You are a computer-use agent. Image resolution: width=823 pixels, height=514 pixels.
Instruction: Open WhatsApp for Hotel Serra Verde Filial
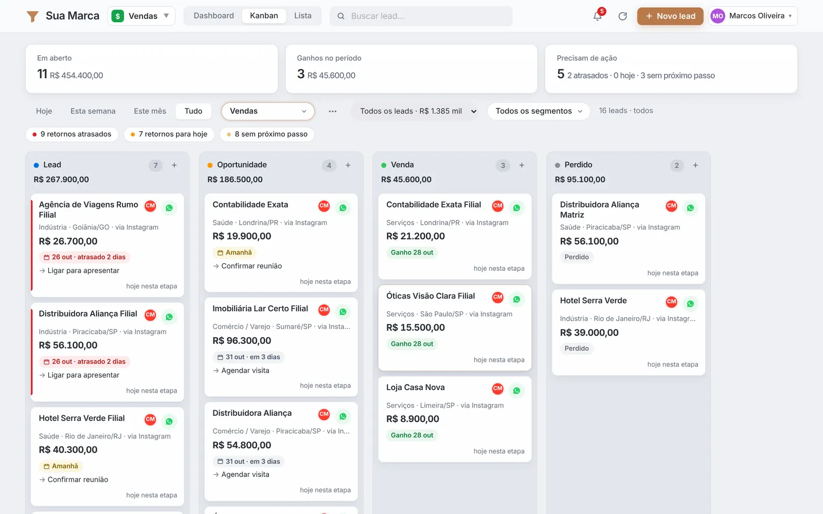pyautogui.click(x=169, y=421)
